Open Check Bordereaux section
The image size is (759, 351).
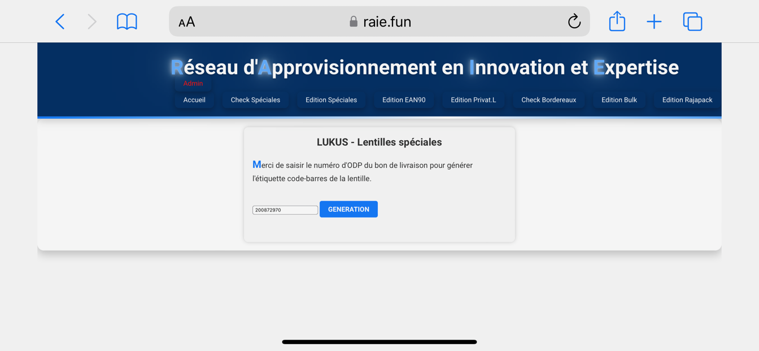coord(548,100)
